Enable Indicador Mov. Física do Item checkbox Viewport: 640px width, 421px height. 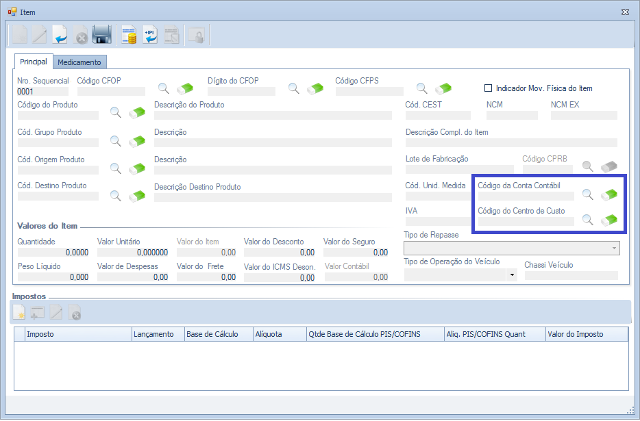point(489,88)
